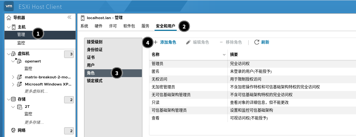
Task: Open 接受级别 in the security menu
Action: (x=113, y=42)
